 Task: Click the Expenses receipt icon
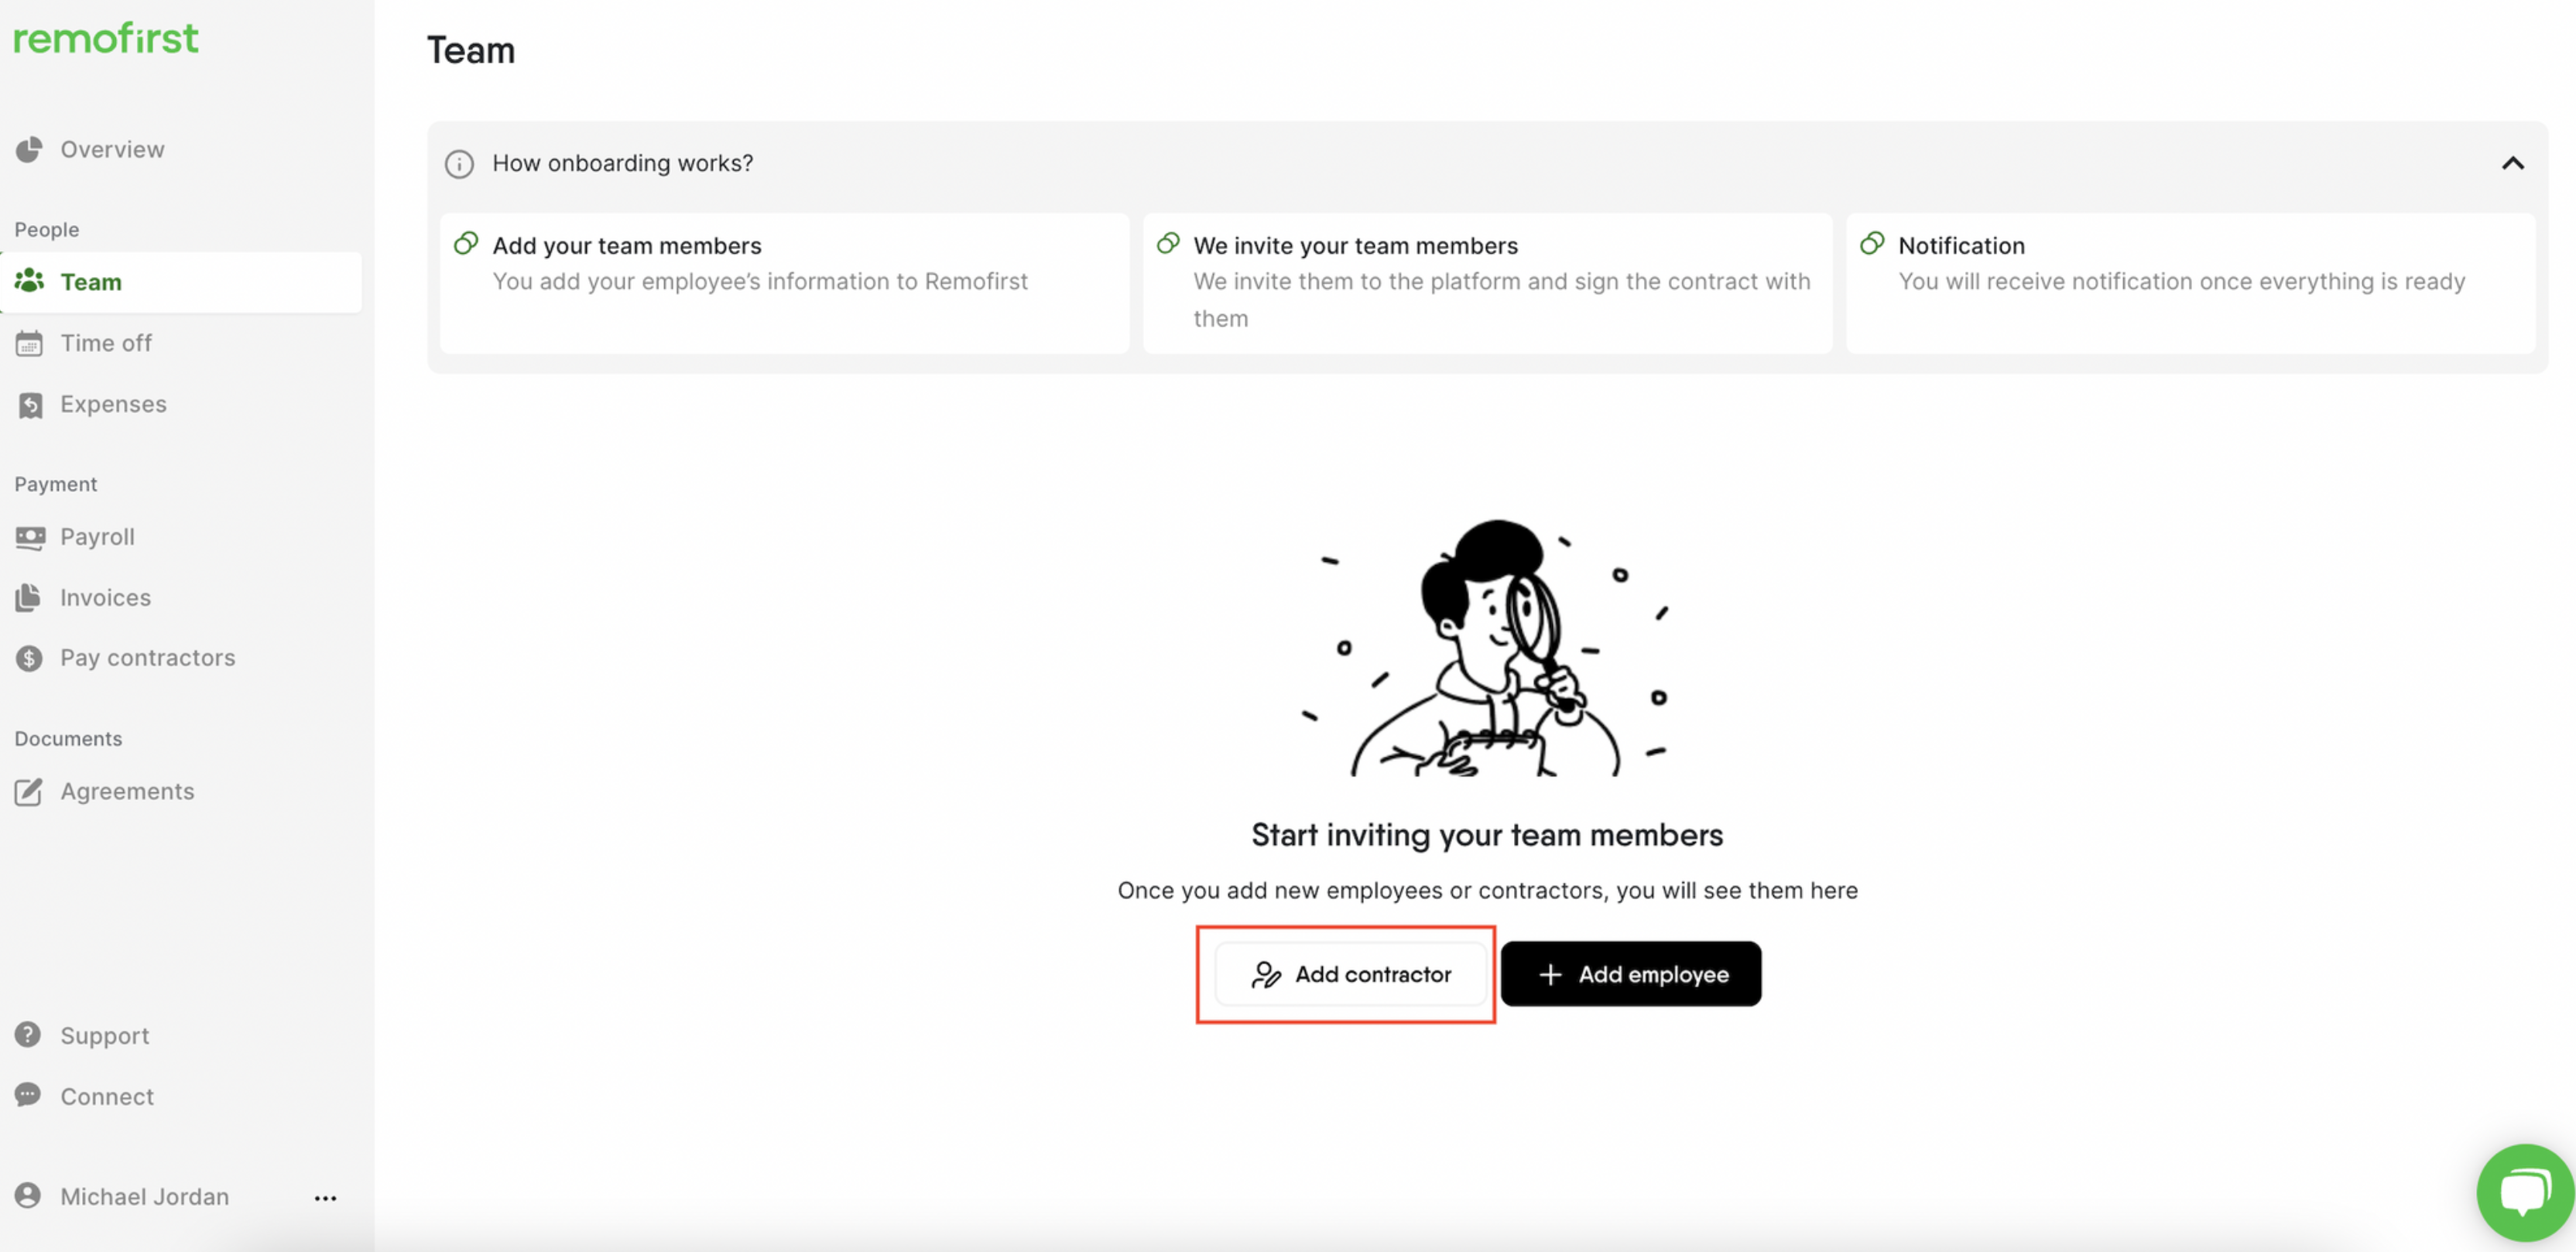pos(30,404)
